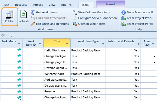Click the Team Project Portal icon
This screenshot has height=101, width=157.
pyautogui.click(x=124, y=24)
